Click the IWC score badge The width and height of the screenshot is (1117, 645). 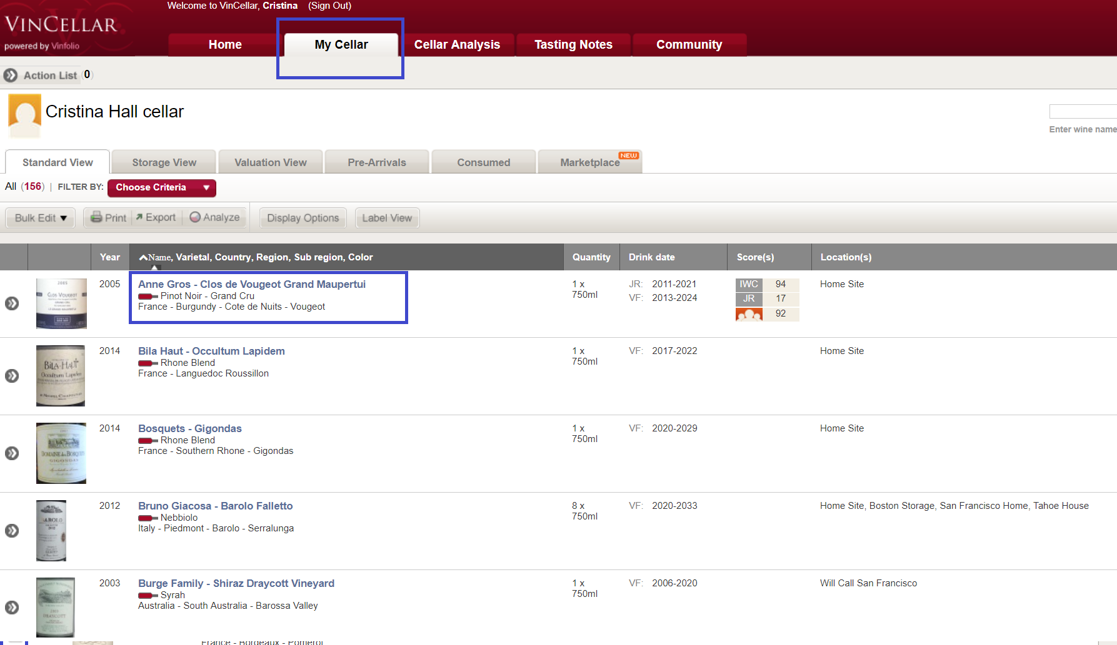(x=749, y=284)
